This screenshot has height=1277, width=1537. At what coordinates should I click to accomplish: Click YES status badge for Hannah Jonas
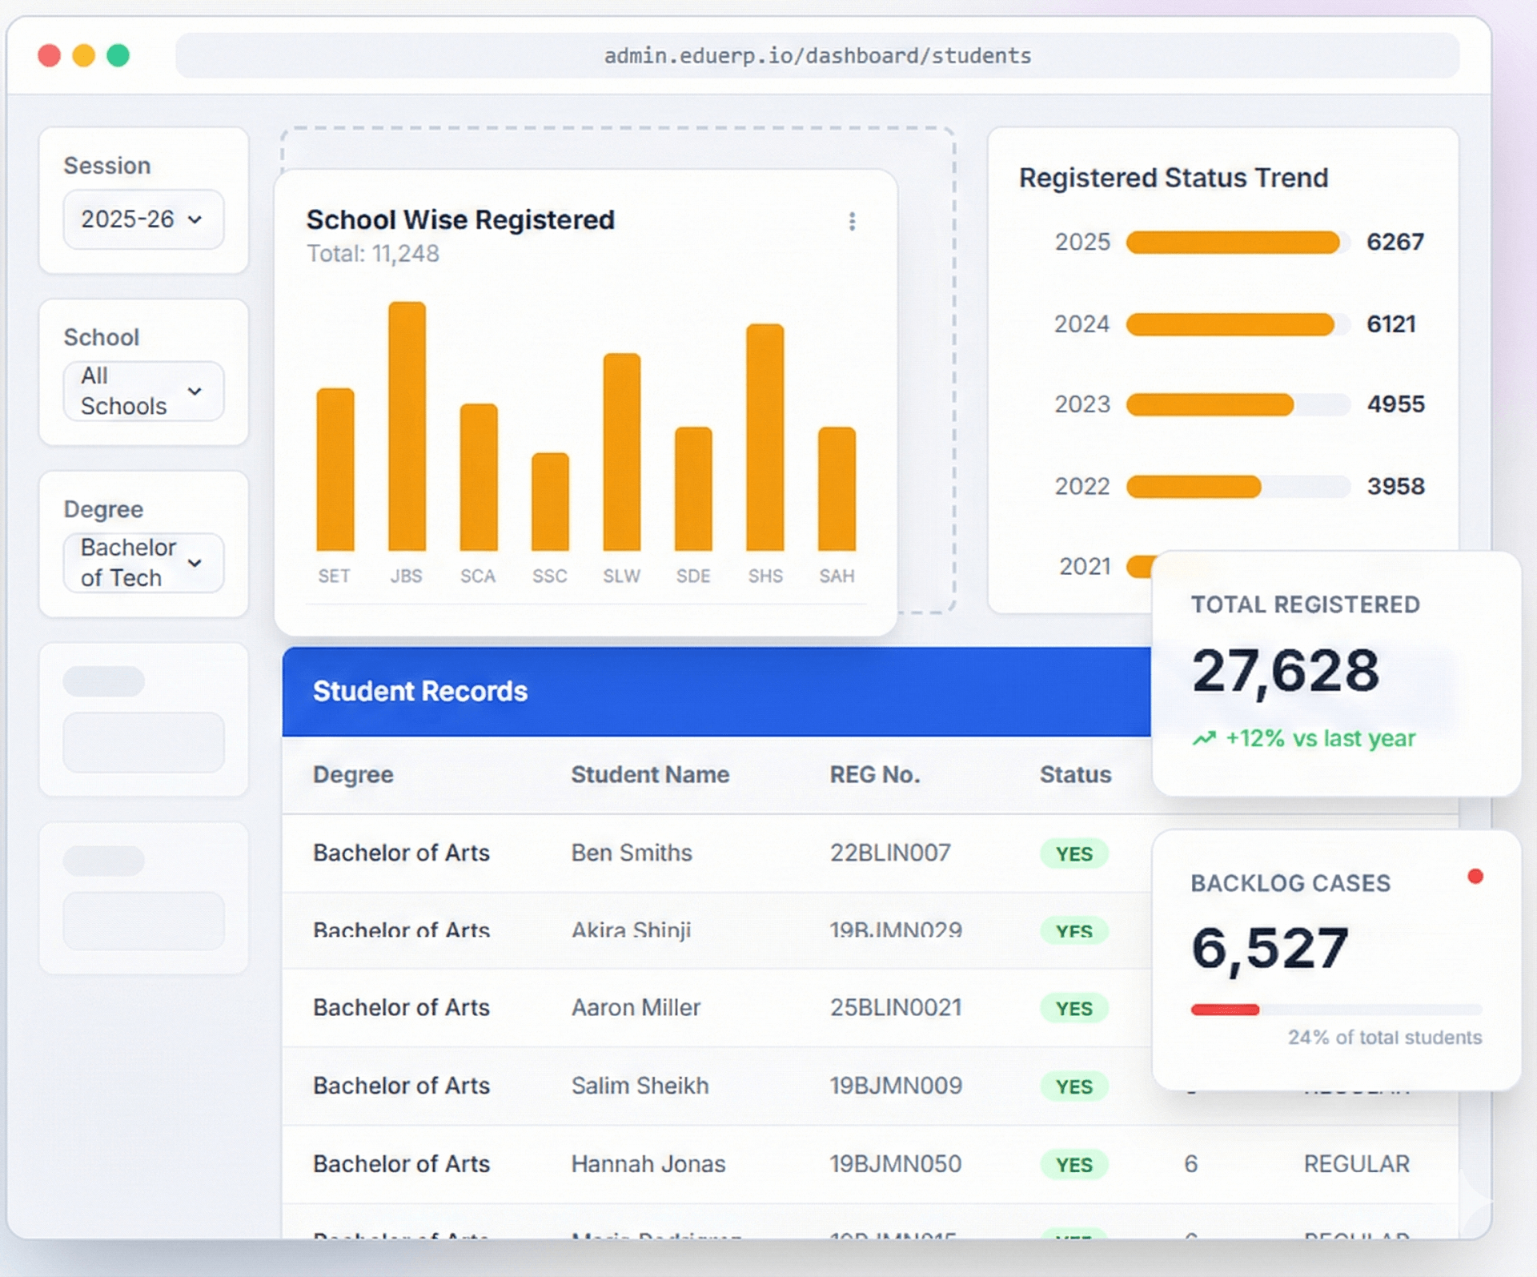pos(1073,1164)
